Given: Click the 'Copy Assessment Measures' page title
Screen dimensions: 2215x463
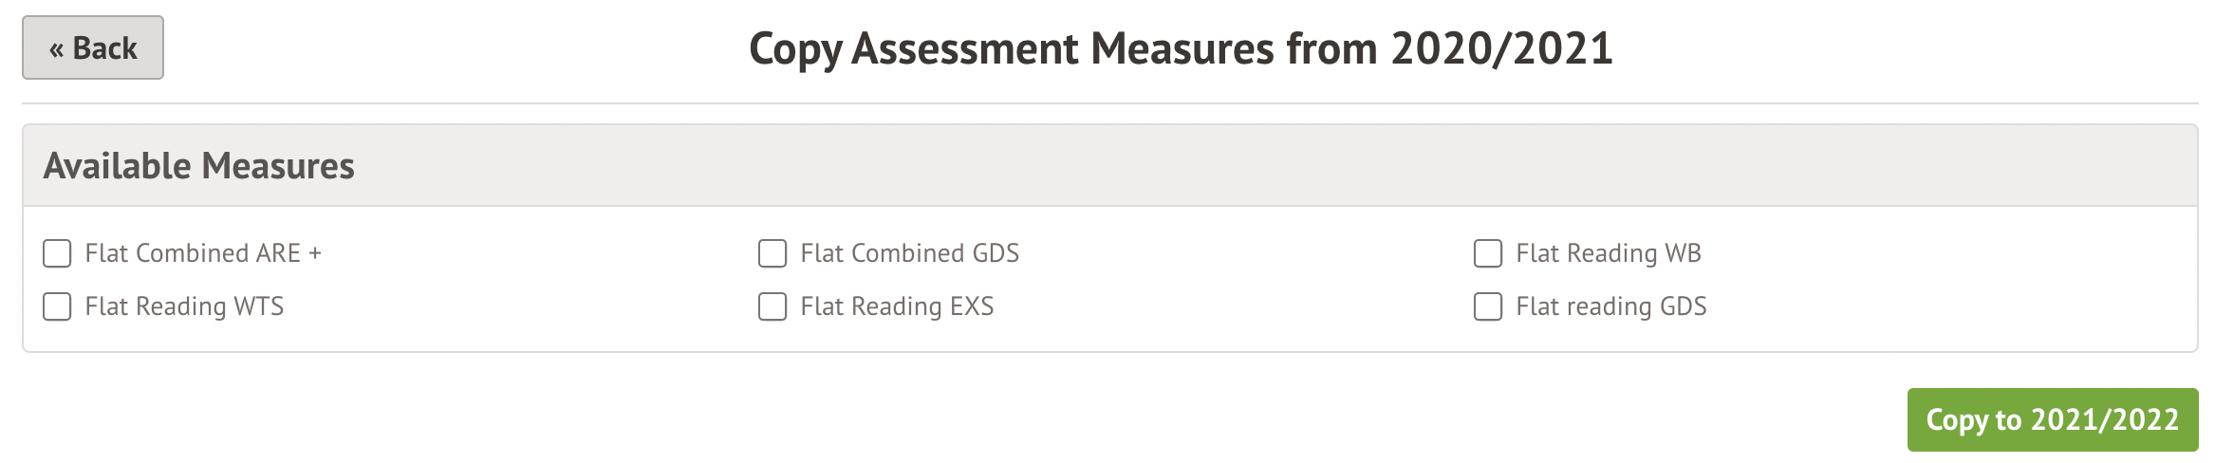Looking at the screenshot, I should 1011,48.
